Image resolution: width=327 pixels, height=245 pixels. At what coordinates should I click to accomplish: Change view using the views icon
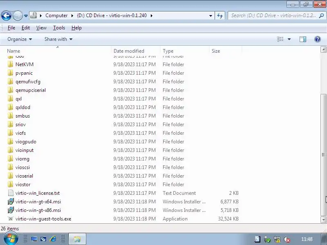pyautogui.click(x=280, y=39)
